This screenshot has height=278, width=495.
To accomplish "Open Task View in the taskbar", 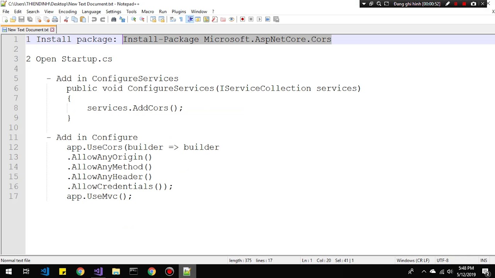I will pos(26,271).
